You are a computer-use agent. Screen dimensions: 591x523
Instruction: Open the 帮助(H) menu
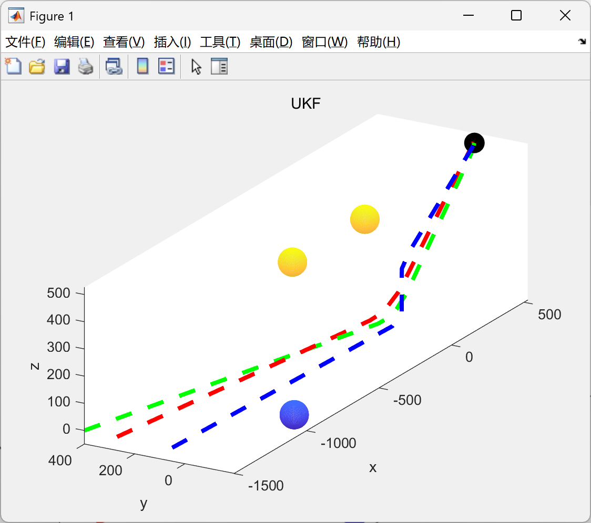click(x=379, y=42)
